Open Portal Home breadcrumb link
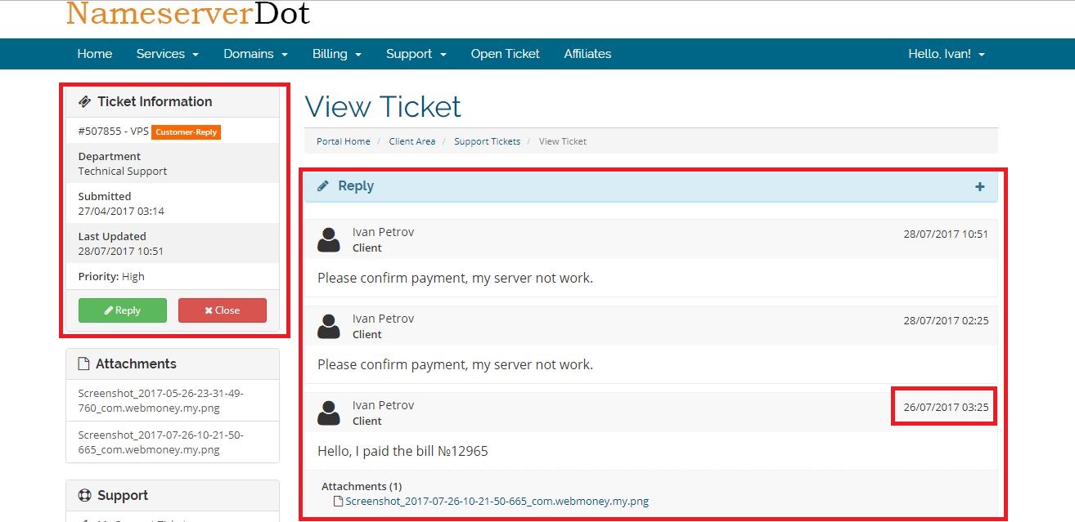1075x522 pixels. (x=344, y=141)
